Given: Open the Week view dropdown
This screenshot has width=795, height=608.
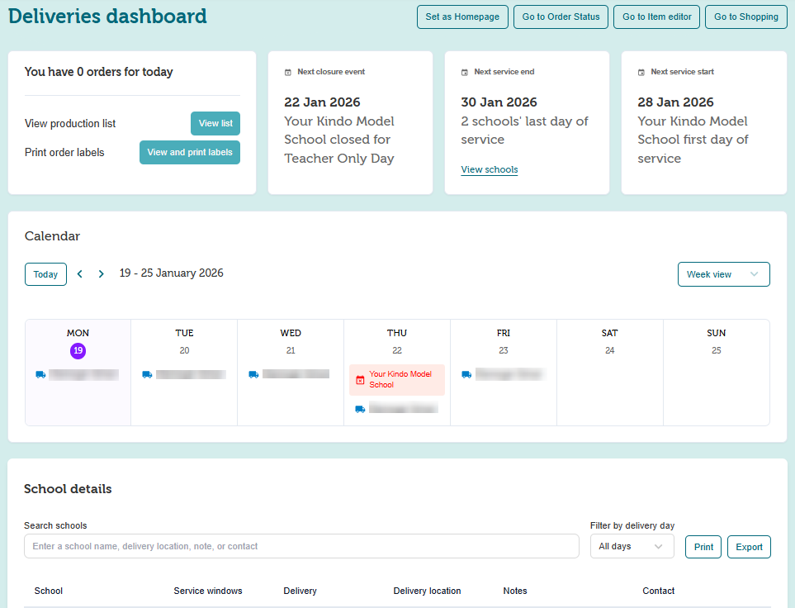Looking at the screenshot, I should click(723, 274).
